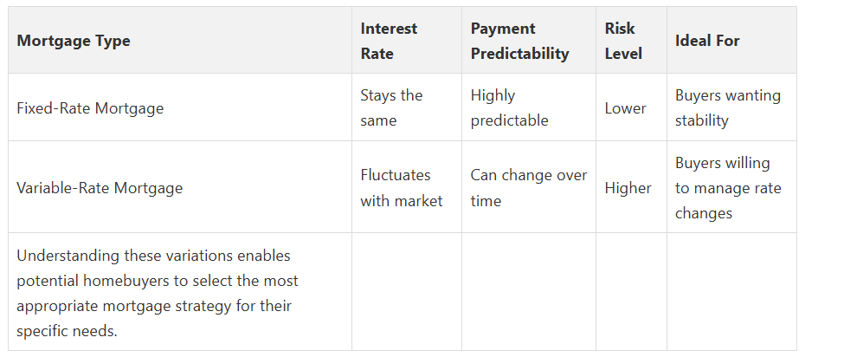844x357 pixels.
Task: Select the 'Fluctuates with market' cell
Action: coord(401,188)
